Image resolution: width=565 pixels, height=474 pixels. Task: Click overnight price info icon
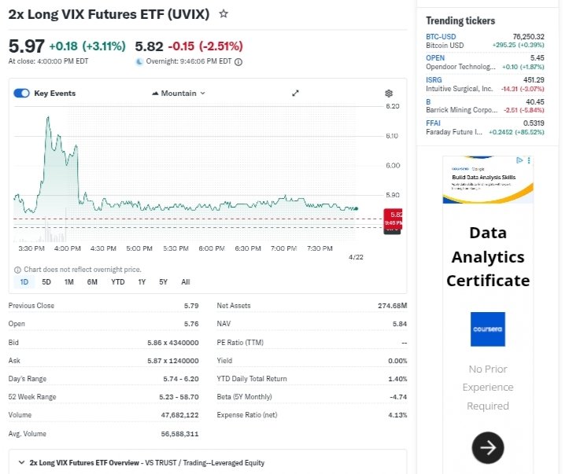238,61
